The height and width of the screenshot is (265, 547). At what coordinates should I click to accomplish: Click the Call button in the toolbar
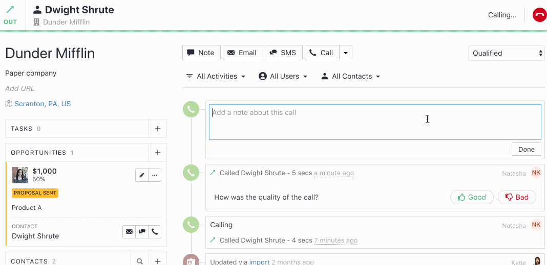click(322, 53)
